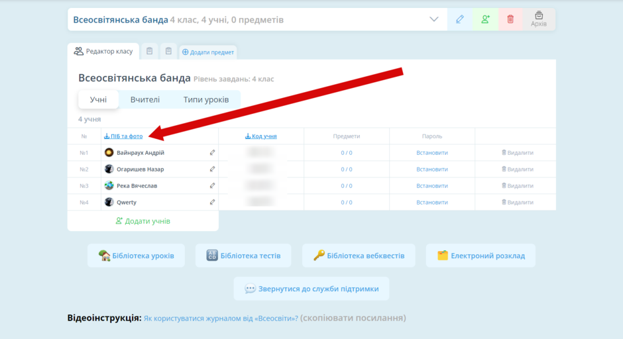Edit Qwerty student with pencil icon
The height and width of the screenshot is (339, 623).
point(212,202)
